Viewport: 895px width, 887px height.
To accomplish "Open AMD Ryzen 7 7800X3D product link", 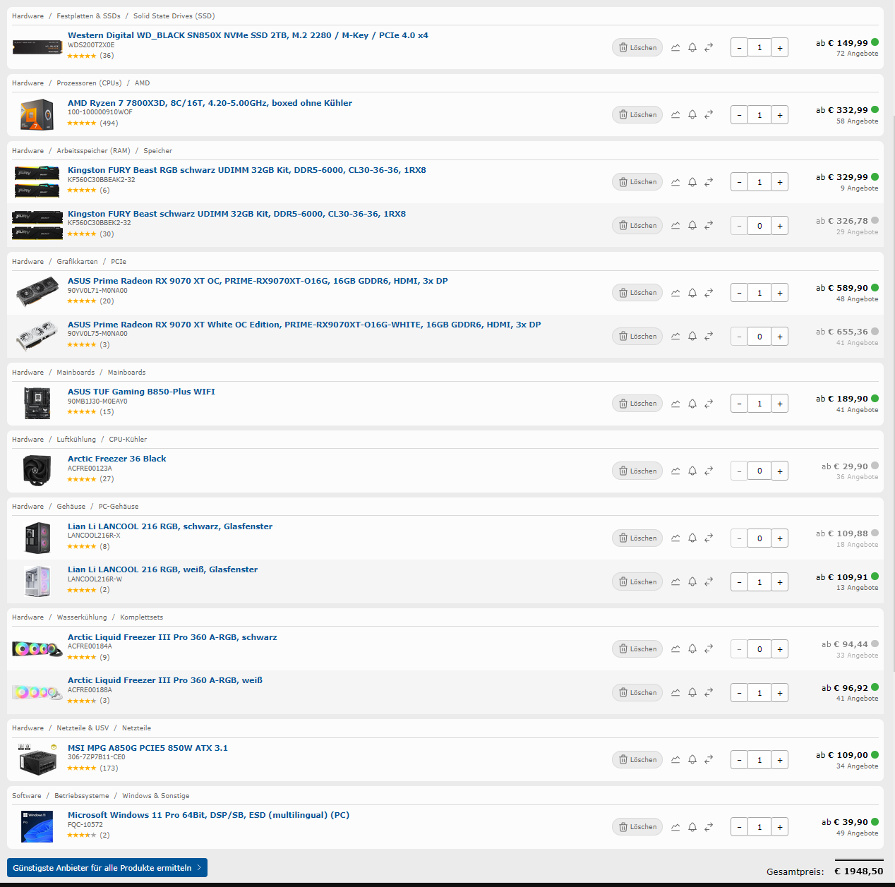I will tap(210, 103).
